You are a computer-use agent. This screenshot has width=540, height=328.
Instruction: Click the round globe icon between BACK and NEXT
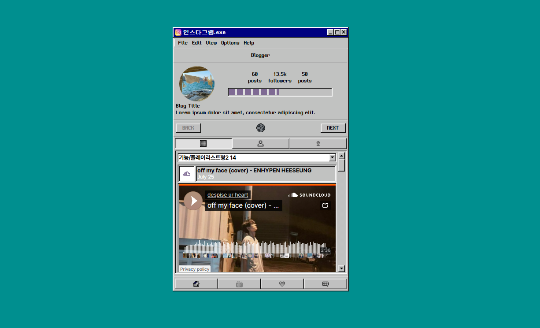coord(261,128)
